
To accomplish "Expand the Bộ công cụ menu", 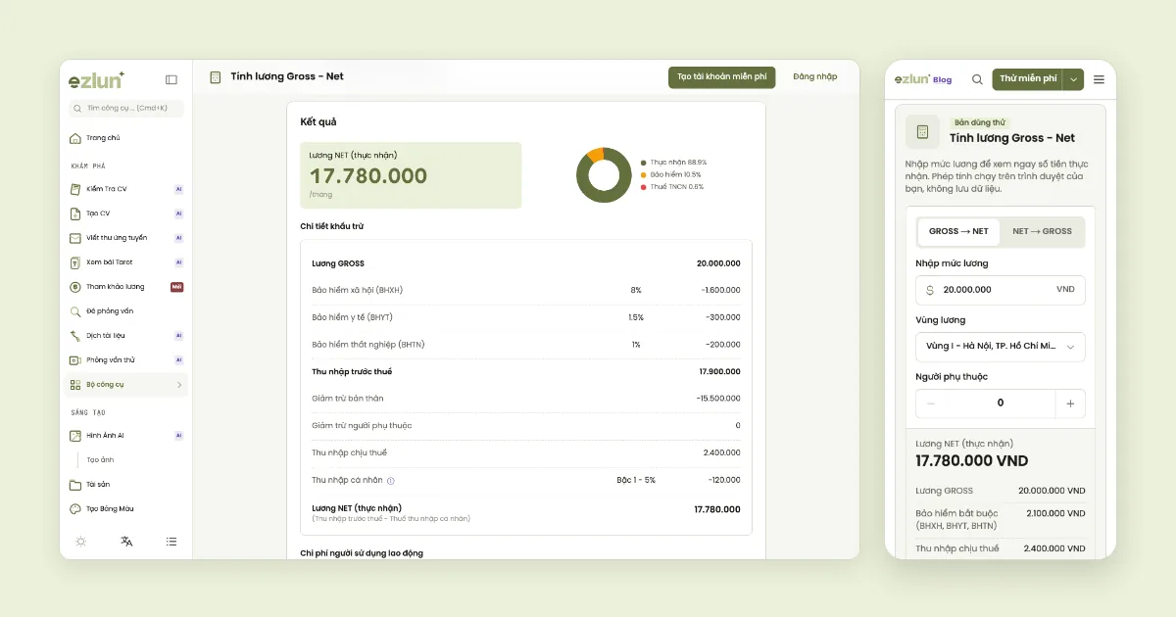I will (x=125, y=385).
